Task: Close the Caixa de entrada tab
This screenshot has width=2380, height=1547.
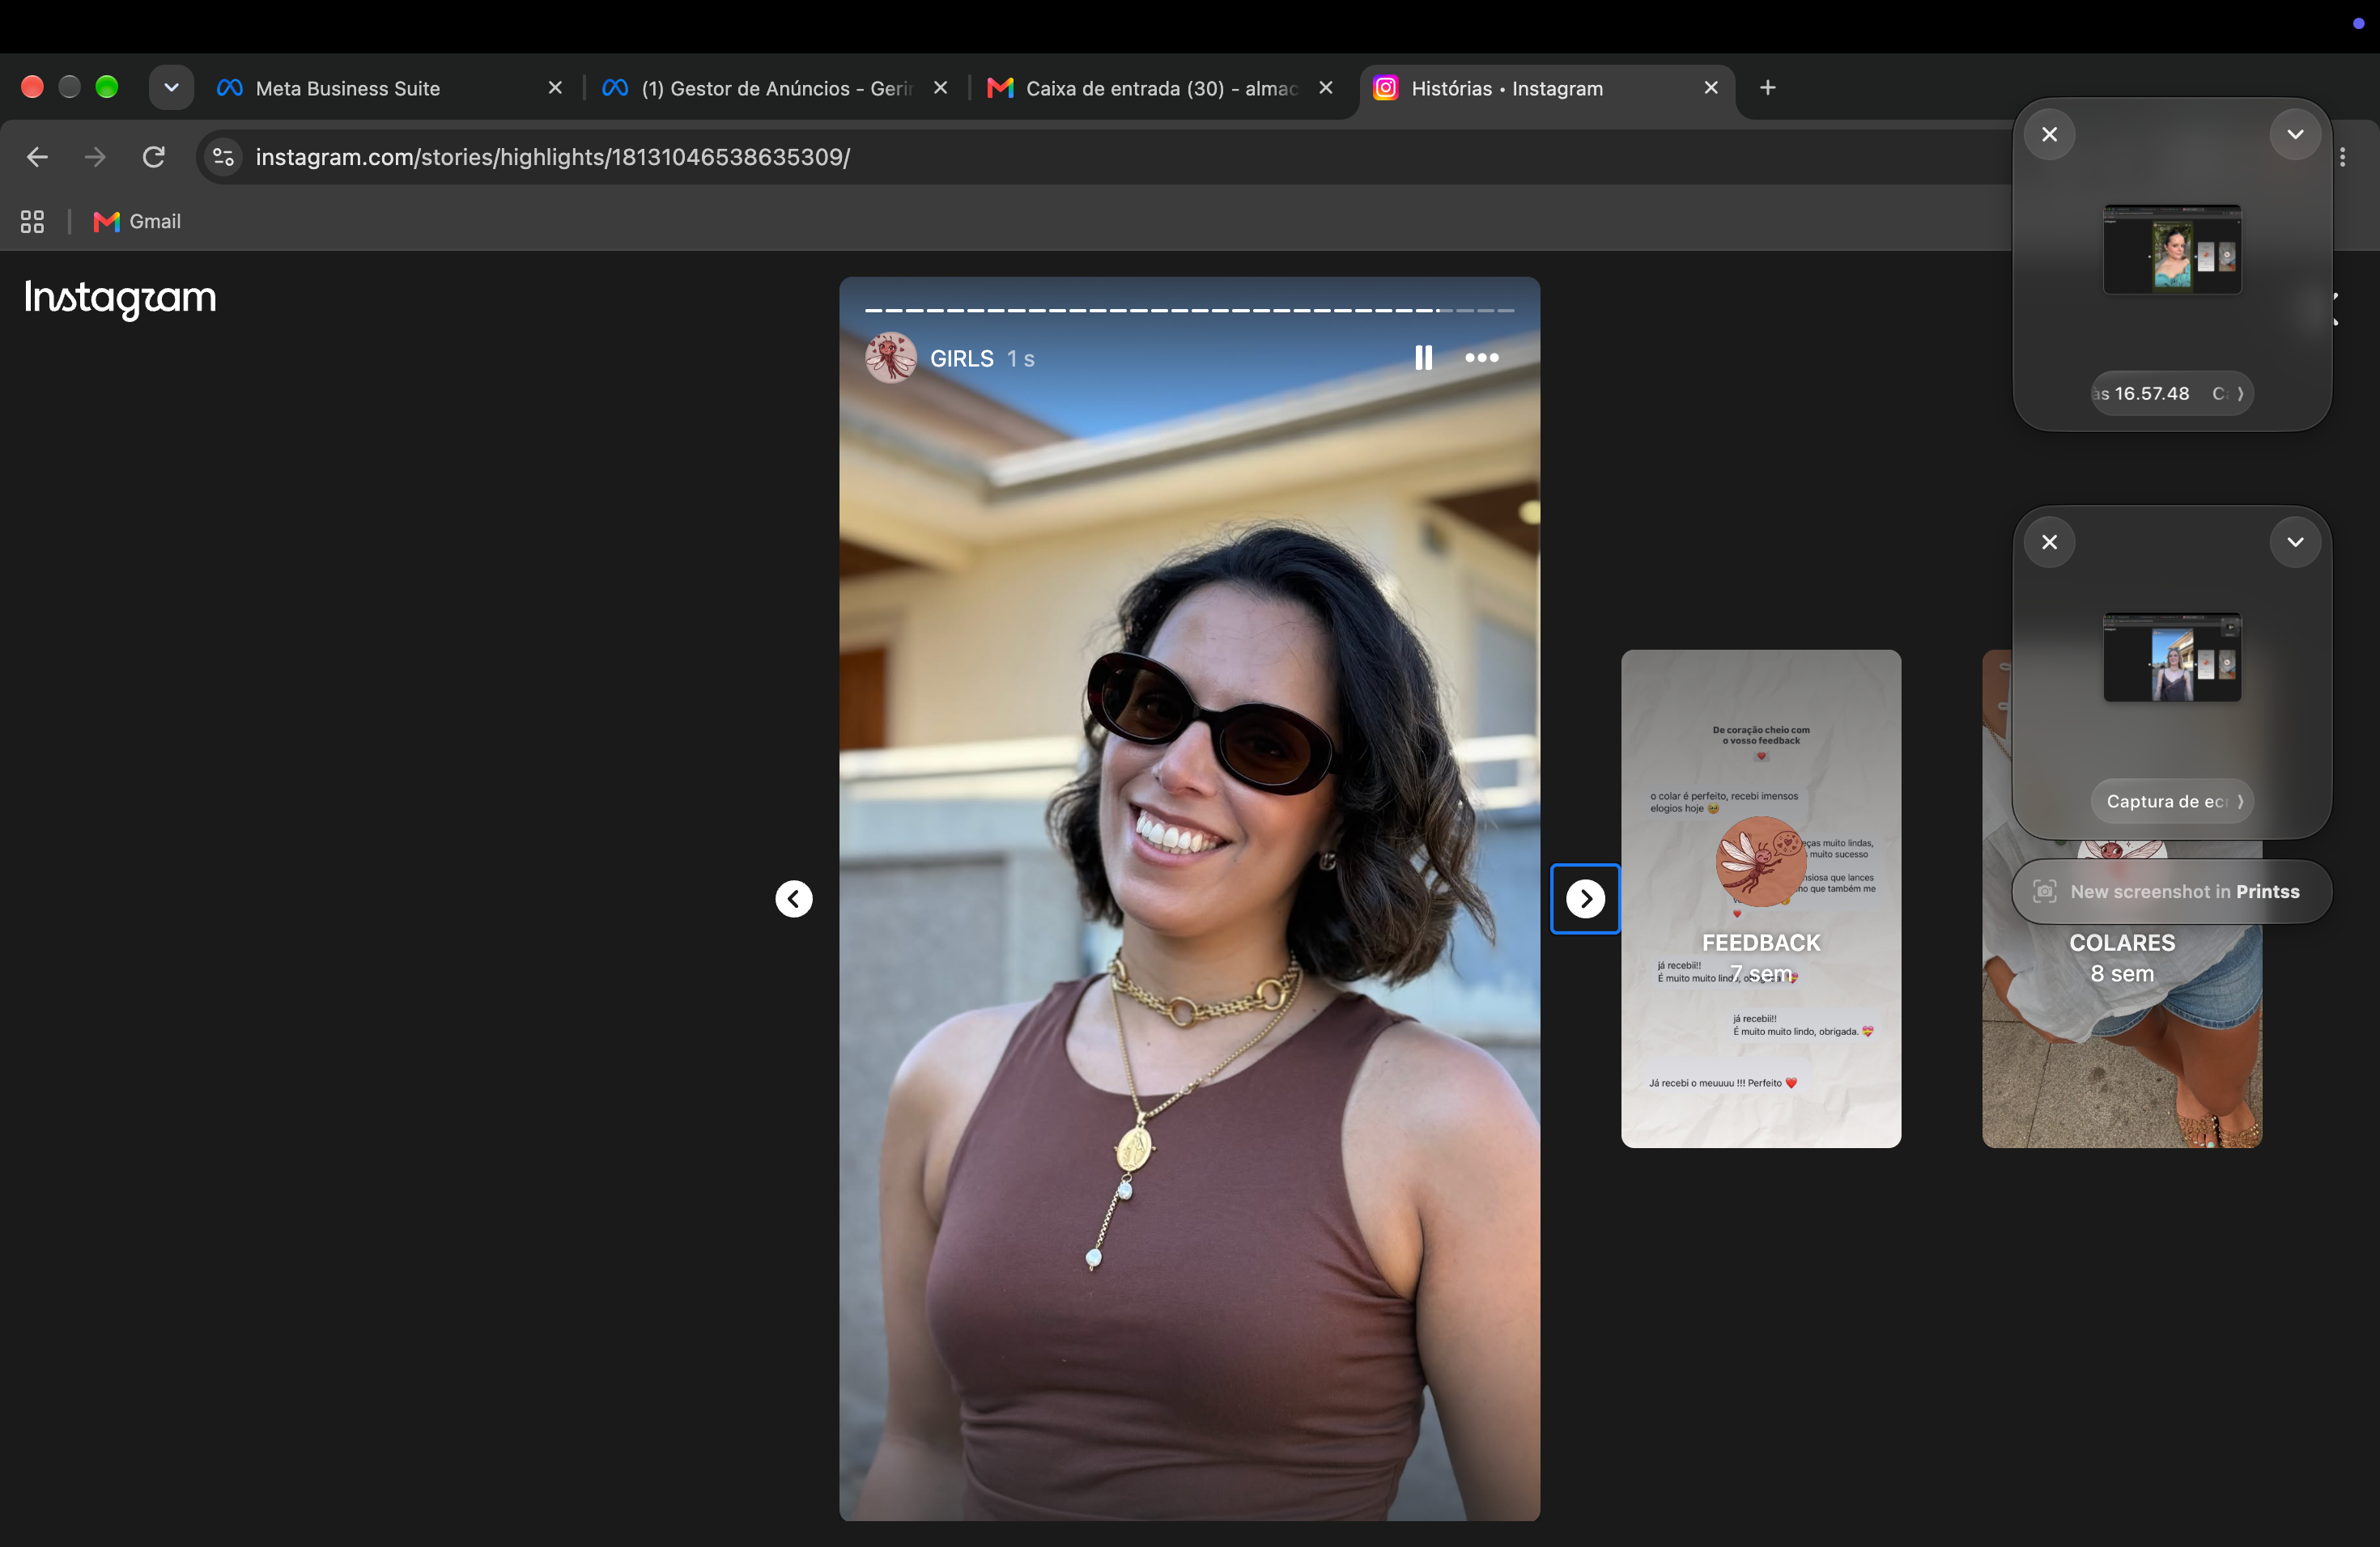Action: (1325, 88)
